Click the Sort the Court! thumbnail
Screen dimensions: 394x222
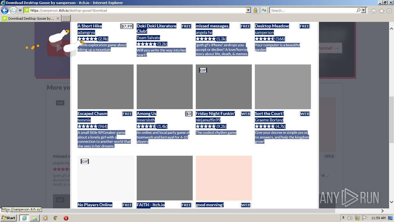coord(283,87)
